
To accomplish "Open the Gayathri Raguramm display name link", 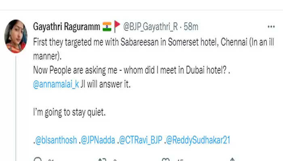I will pos(67,26).
